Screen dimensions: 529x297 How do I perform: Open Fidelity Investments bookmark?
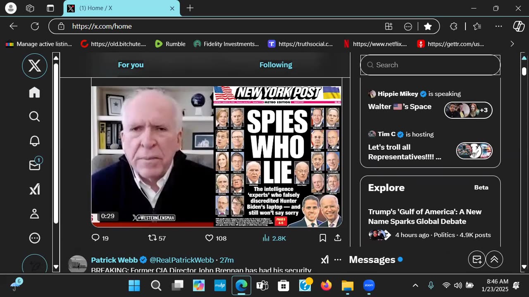tap(226, 44)
